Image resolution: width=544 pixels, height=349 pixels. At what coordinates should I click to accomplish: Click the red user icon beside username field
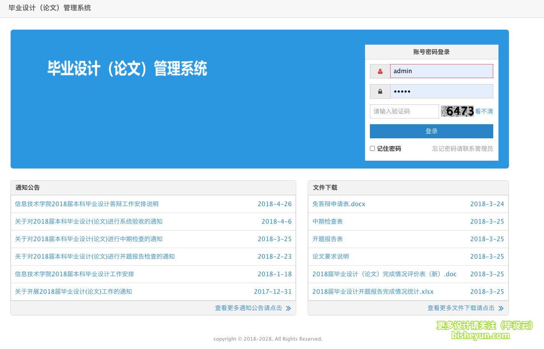click(x=380, y=71)
